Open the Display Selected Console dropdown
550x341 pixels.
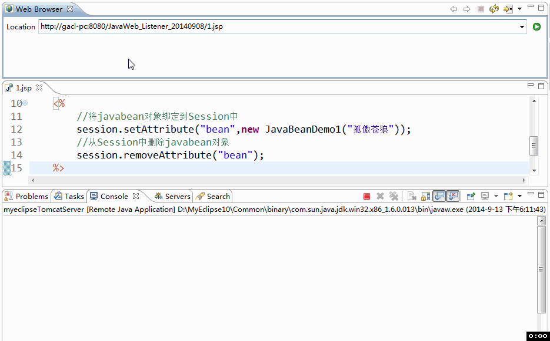pos(495,197)
